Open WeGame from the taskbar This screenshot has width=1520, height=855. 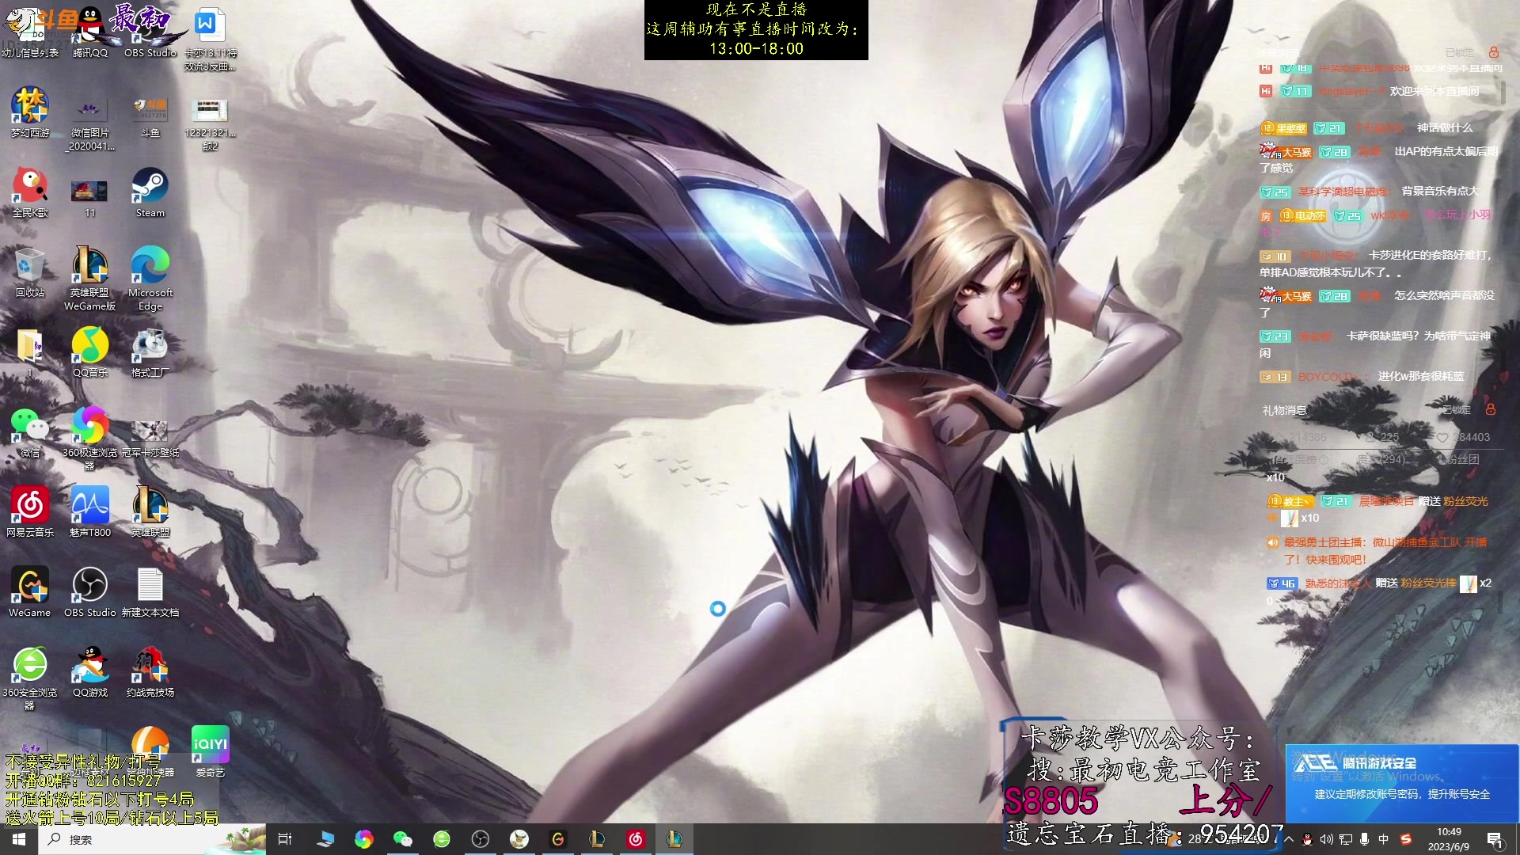pos(558,839)
